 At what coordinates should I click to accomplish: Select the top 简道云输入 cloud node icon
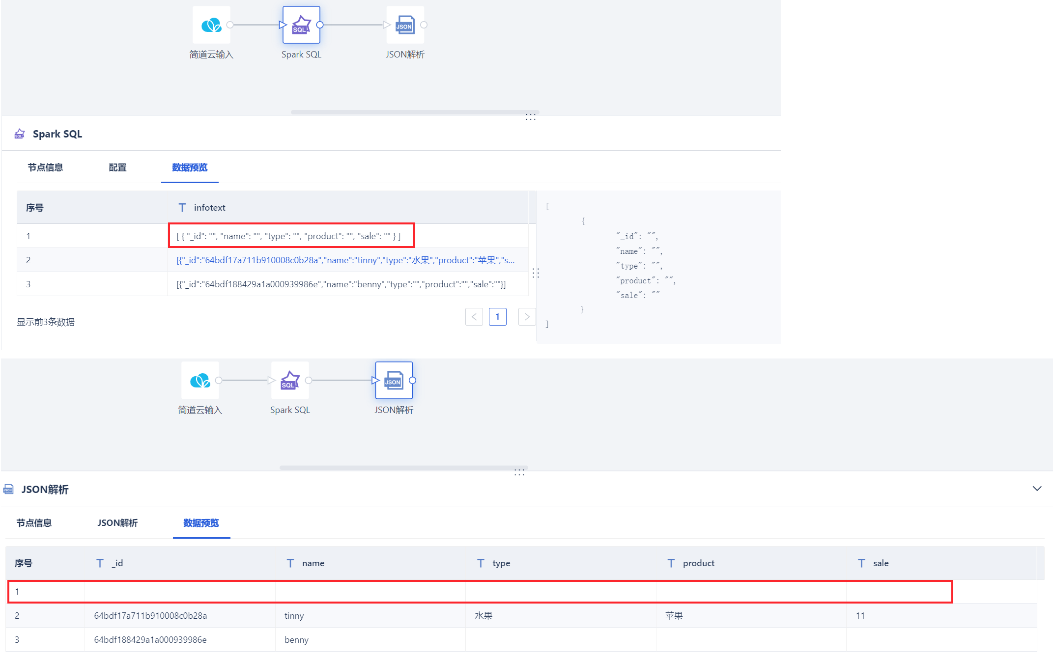pyautogui.click(x=211, y=25)
